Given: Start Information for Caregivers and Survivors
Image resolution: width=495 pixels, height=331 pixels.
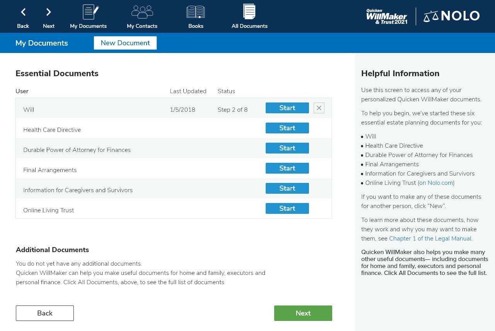Looking at the screenshot, I should pos(287,188).
